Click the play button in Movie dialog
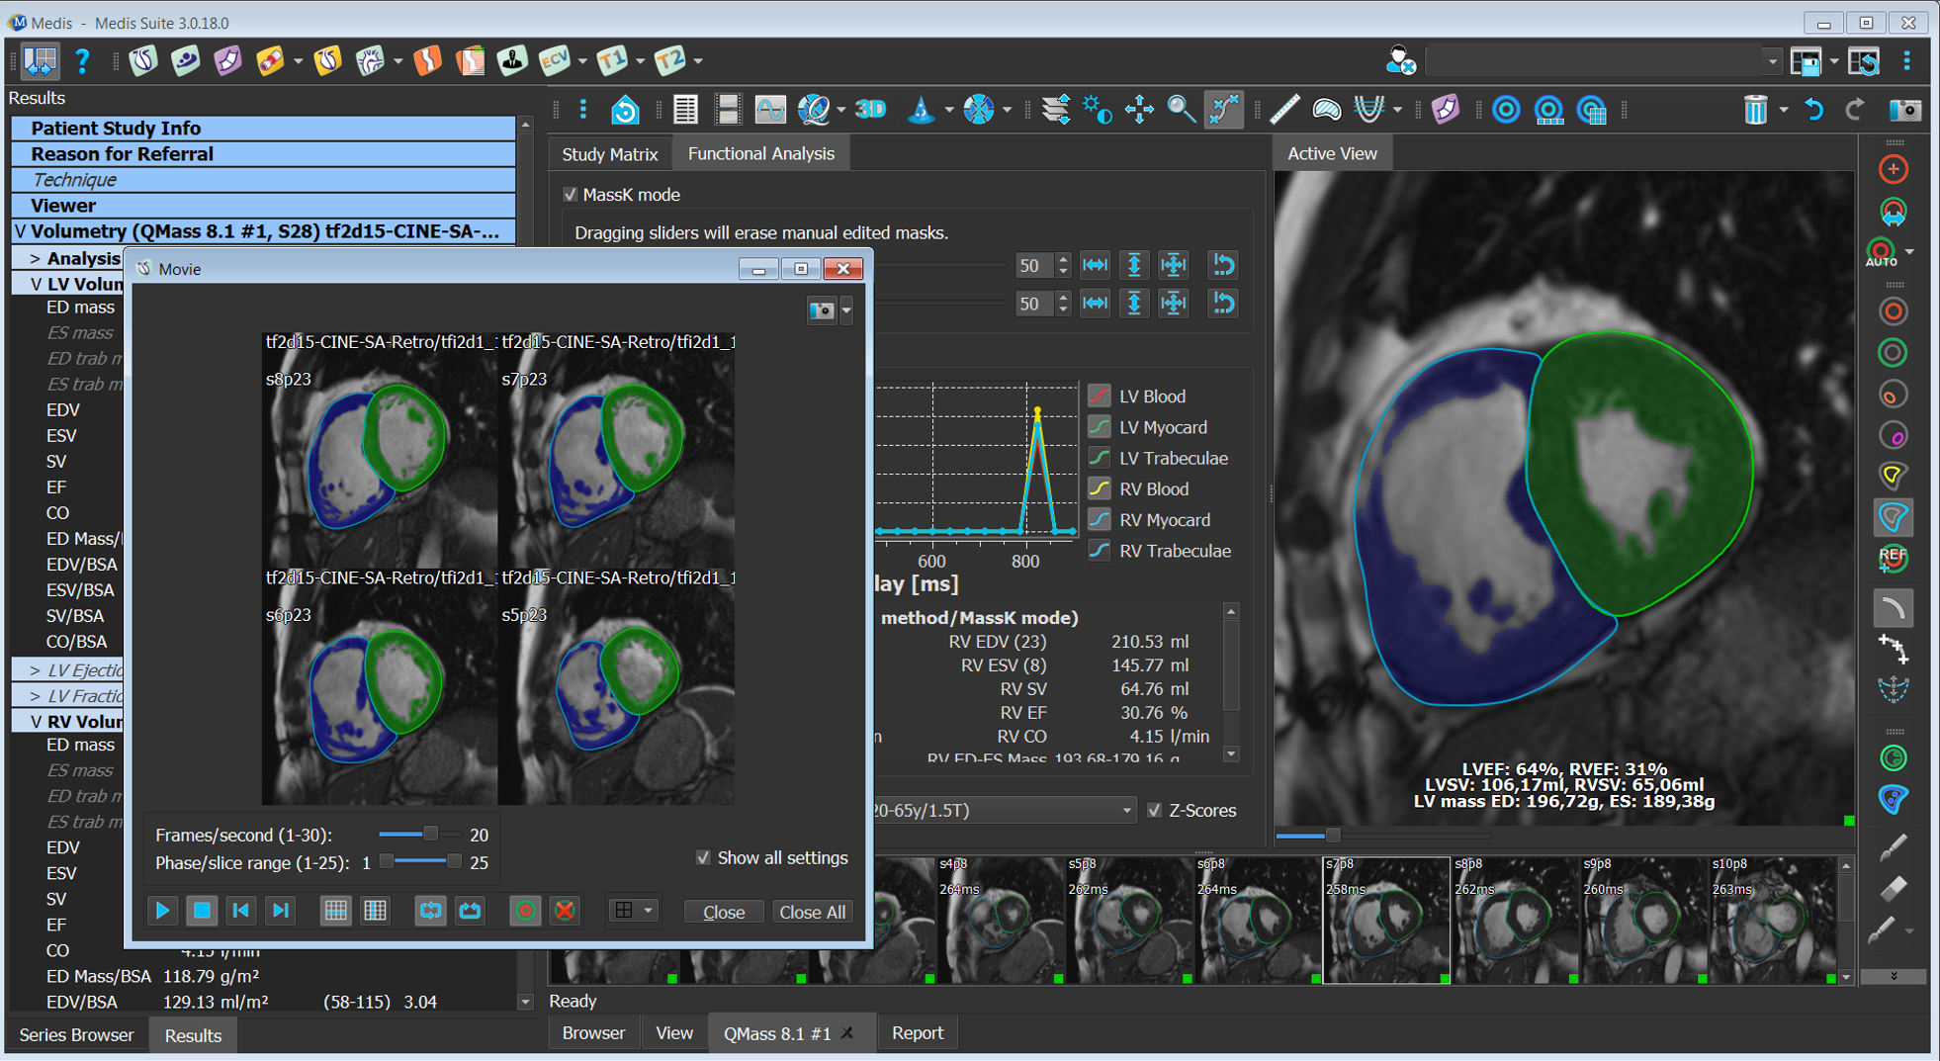This screenshot has width=1940, height=1061. [x=162, y=911]
